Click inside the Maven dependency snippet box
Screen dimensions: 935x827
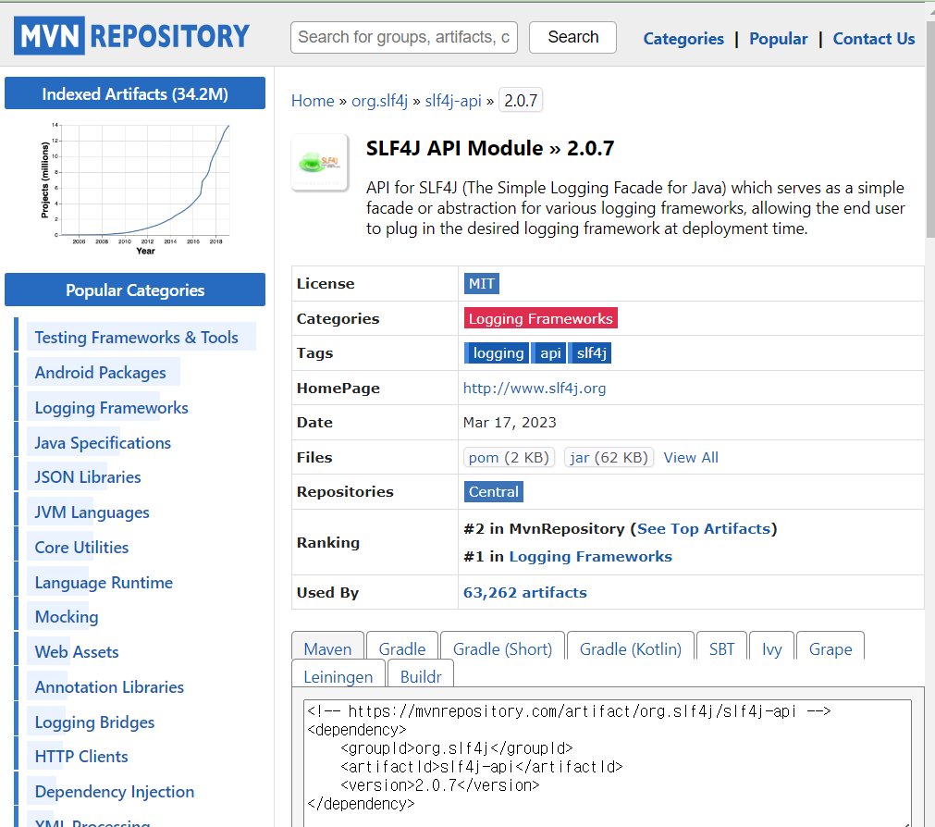click(x=607, y=762)
